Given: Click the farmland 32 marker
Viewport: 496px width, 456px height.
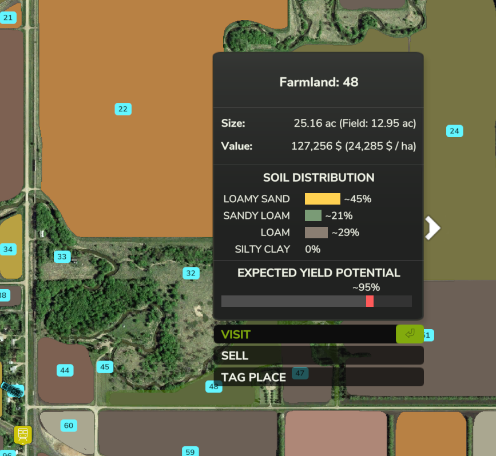Looking at the screenshot, I should [x=191, y=274].
